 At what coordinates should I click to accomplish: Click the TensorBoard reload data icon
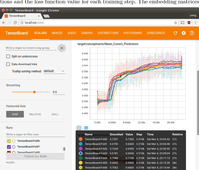click(175, 33)
